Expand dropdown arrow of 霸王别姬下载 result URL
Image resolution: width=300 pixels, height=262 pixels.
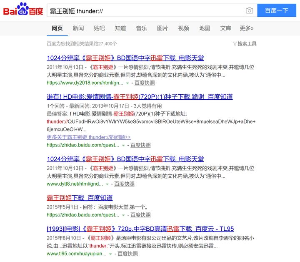tap(123, 215)
